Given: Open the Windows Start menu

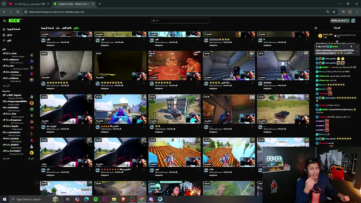Looking at the screenshot, I should [4, 199].
